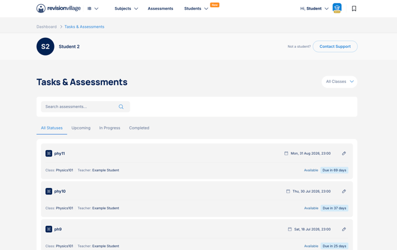Click the New badge near Students
This screenshot has height=250, width=397.
pos(214,5)
